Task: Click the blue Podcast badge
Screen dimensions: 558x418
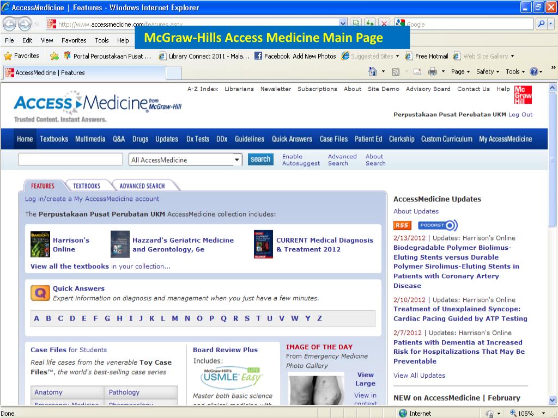Action: coord(438,225)
